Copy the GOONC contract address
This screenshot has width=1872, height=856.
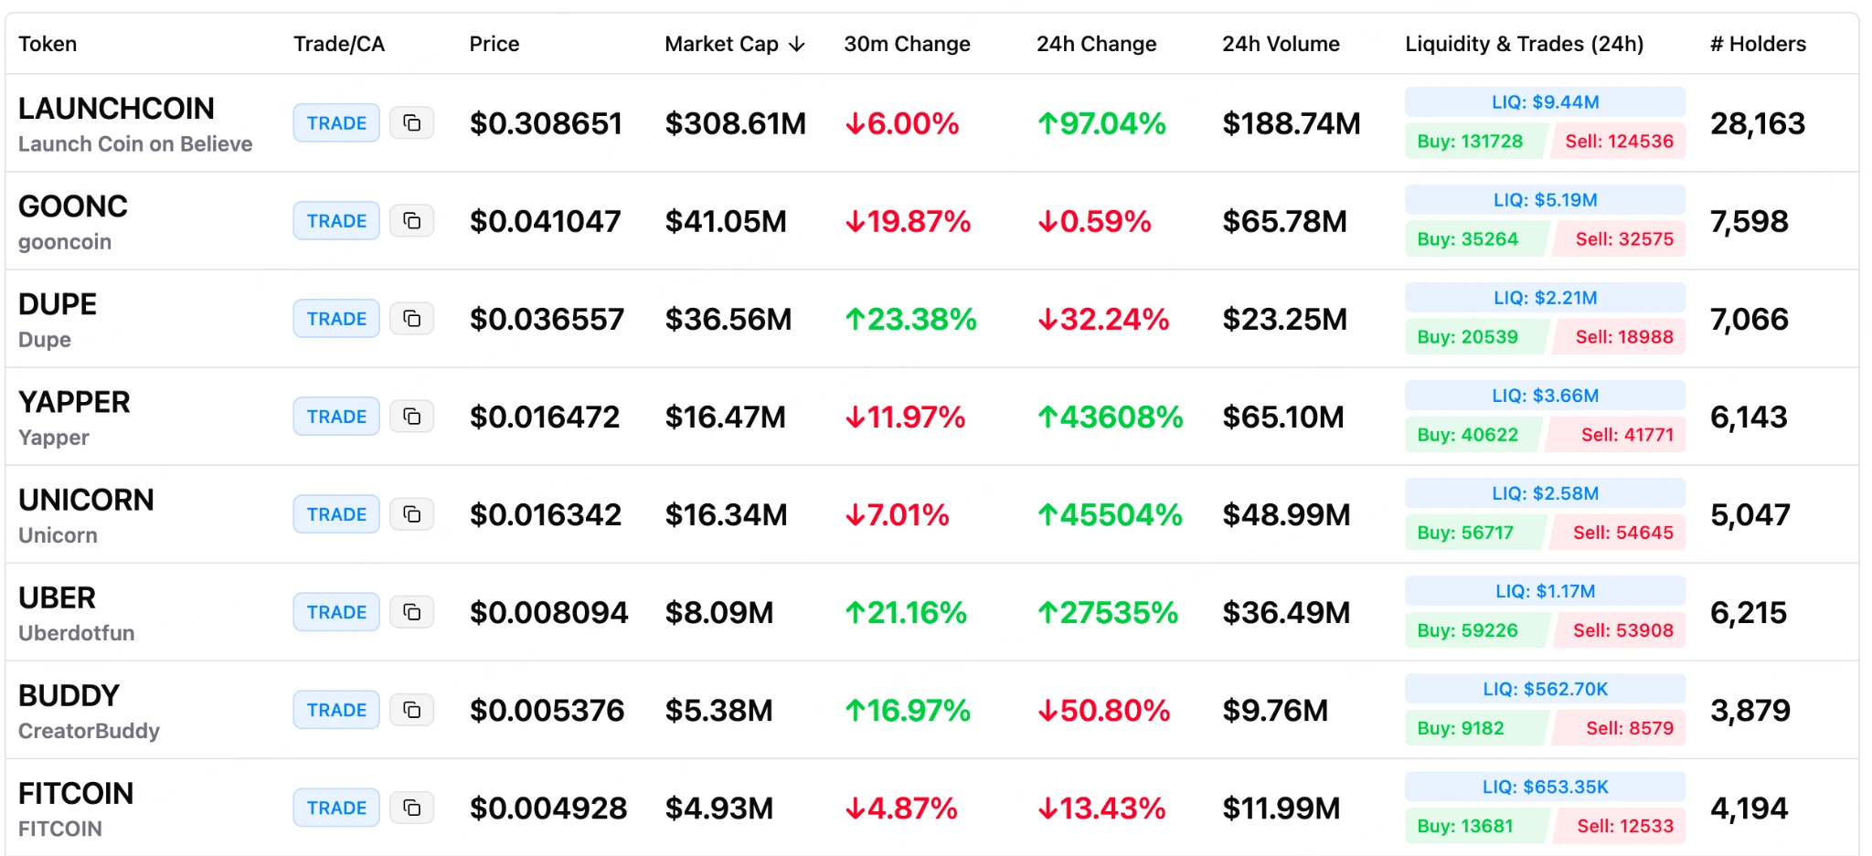[x=411, y=221]
